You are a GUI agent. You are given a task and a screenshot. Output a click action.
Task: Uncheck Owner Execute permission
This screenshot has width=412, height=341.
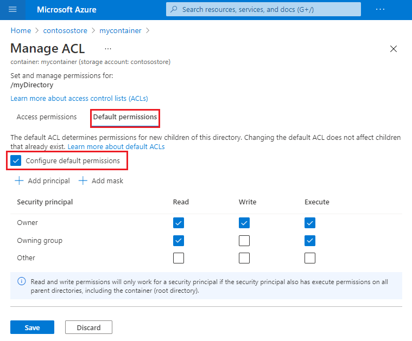pos(310,223)
